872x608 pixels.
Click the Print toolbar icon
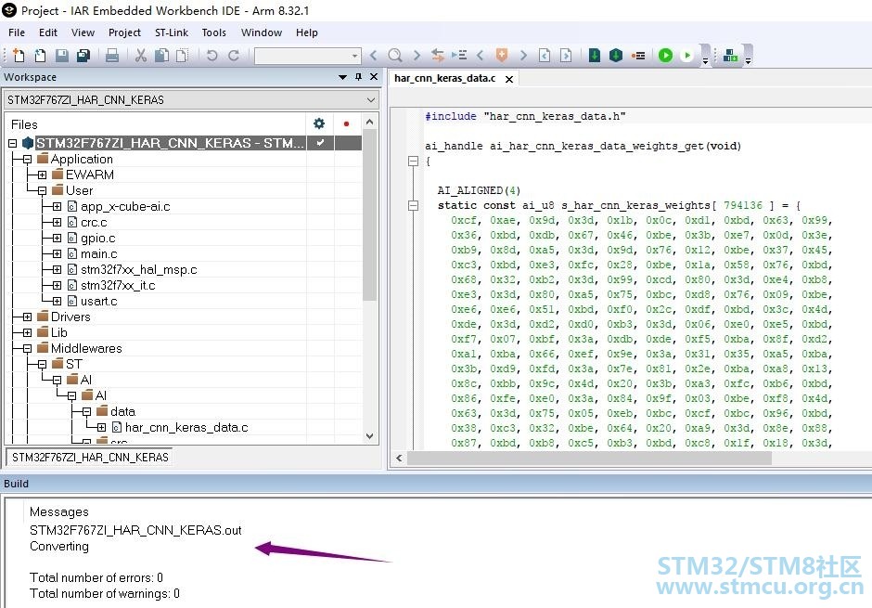coord(112,55)
